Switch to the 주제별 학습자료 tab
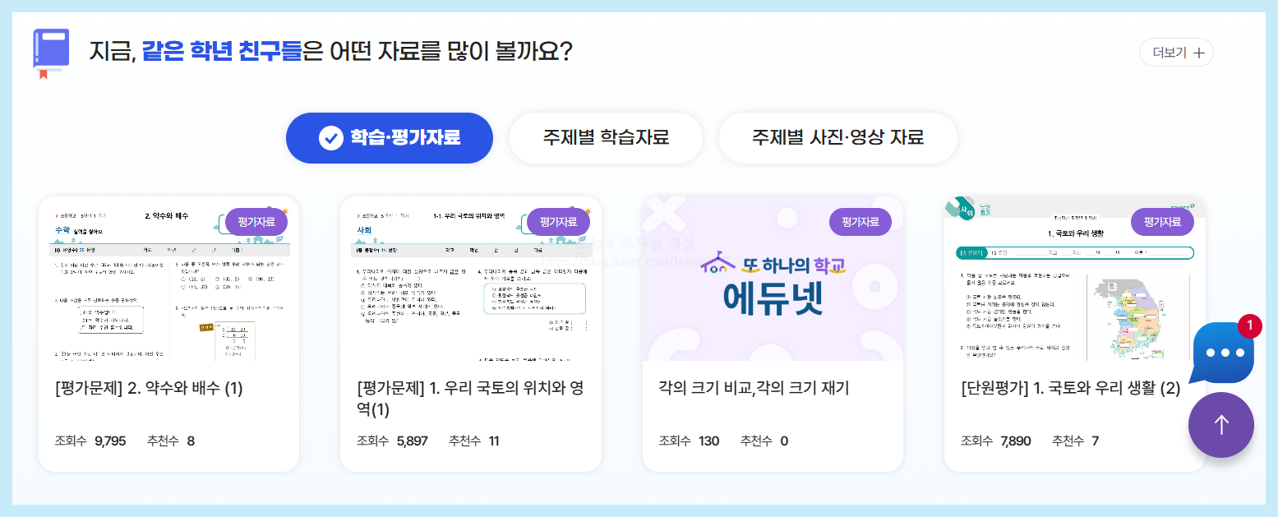 click(x=606, y=138)
